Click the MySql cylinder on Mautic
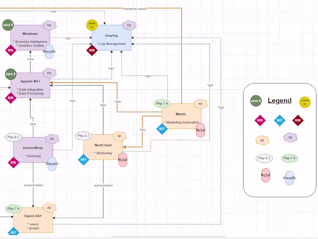The image size is (318, 239). (x=200, y=130)
